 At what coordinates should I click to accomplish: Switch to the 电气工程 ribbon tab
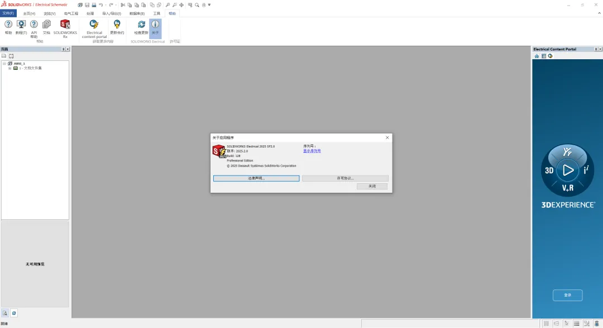tap(71, 13)
